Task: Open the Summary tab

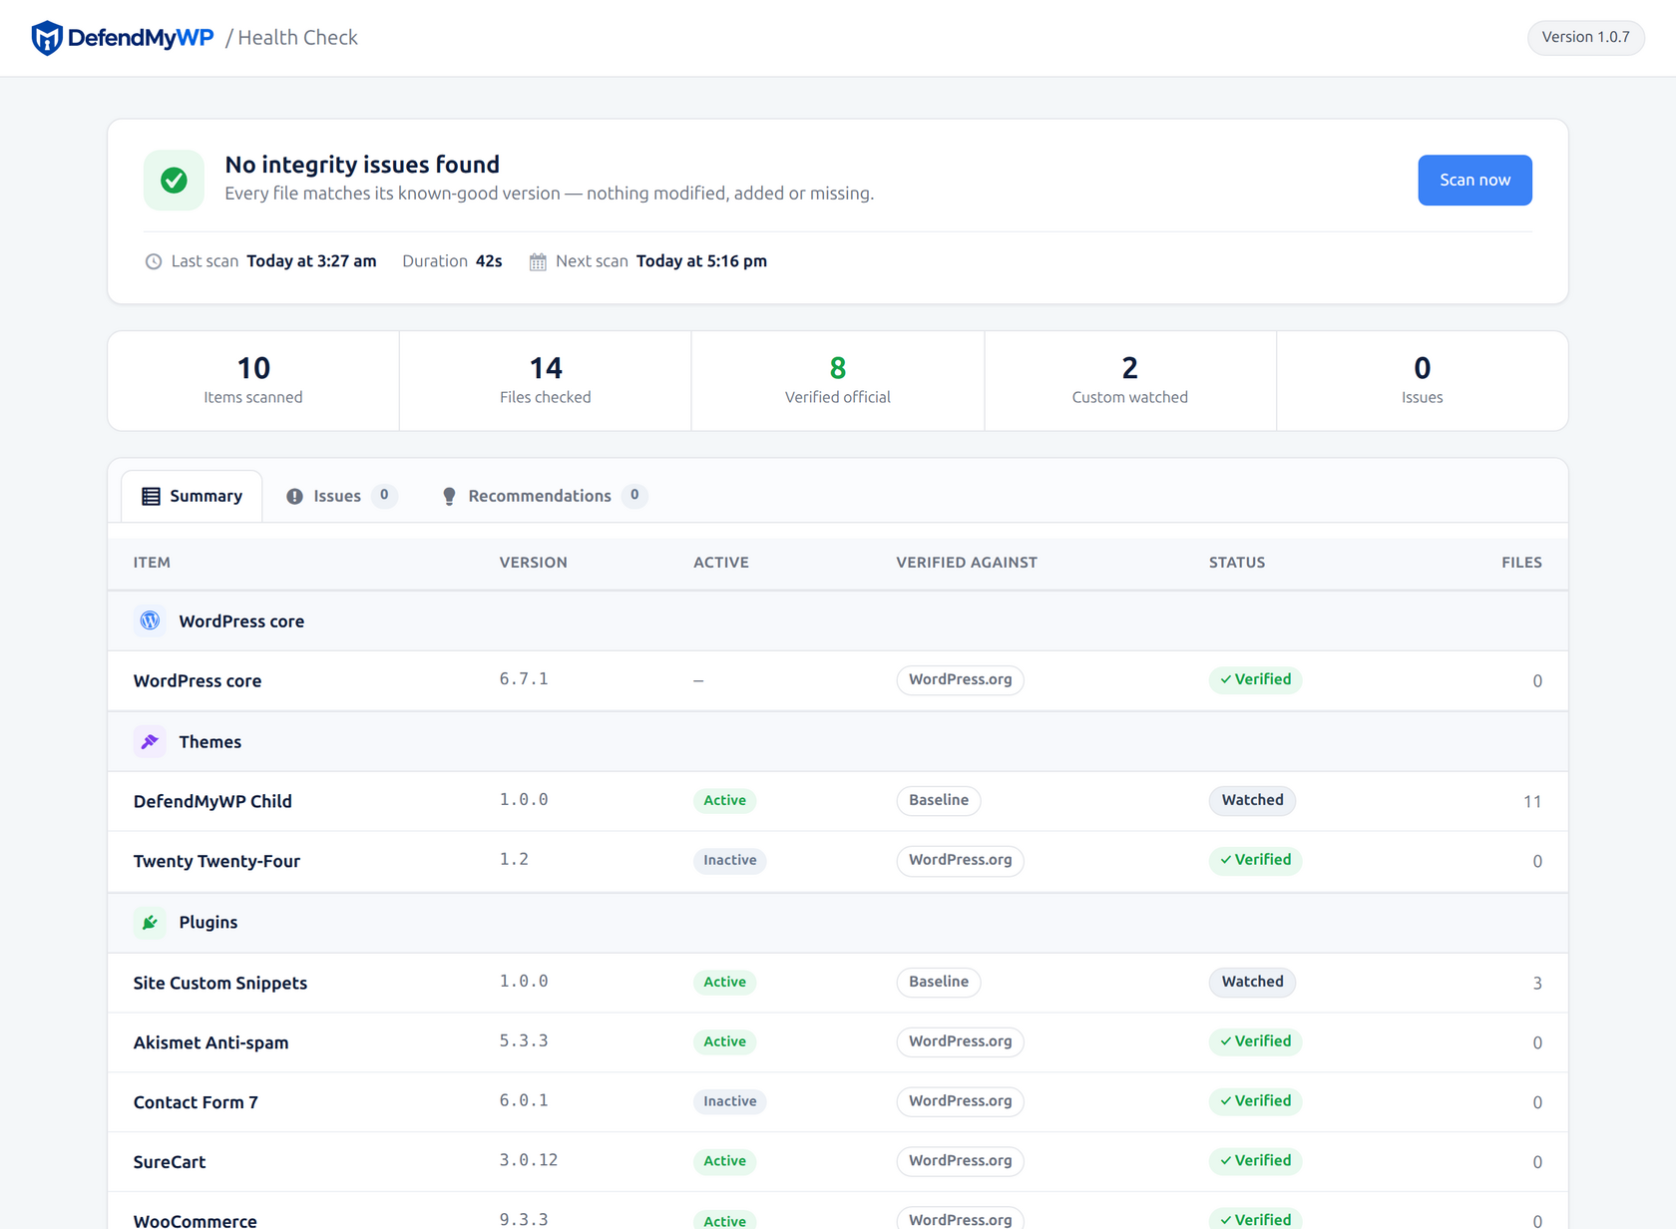Action: coord(192,496)
